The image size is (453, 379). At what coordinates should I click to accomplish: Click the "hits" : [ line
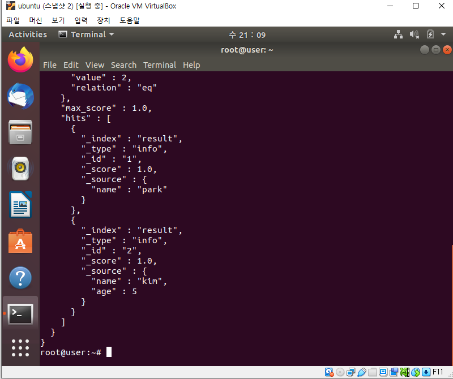point(86,118)
